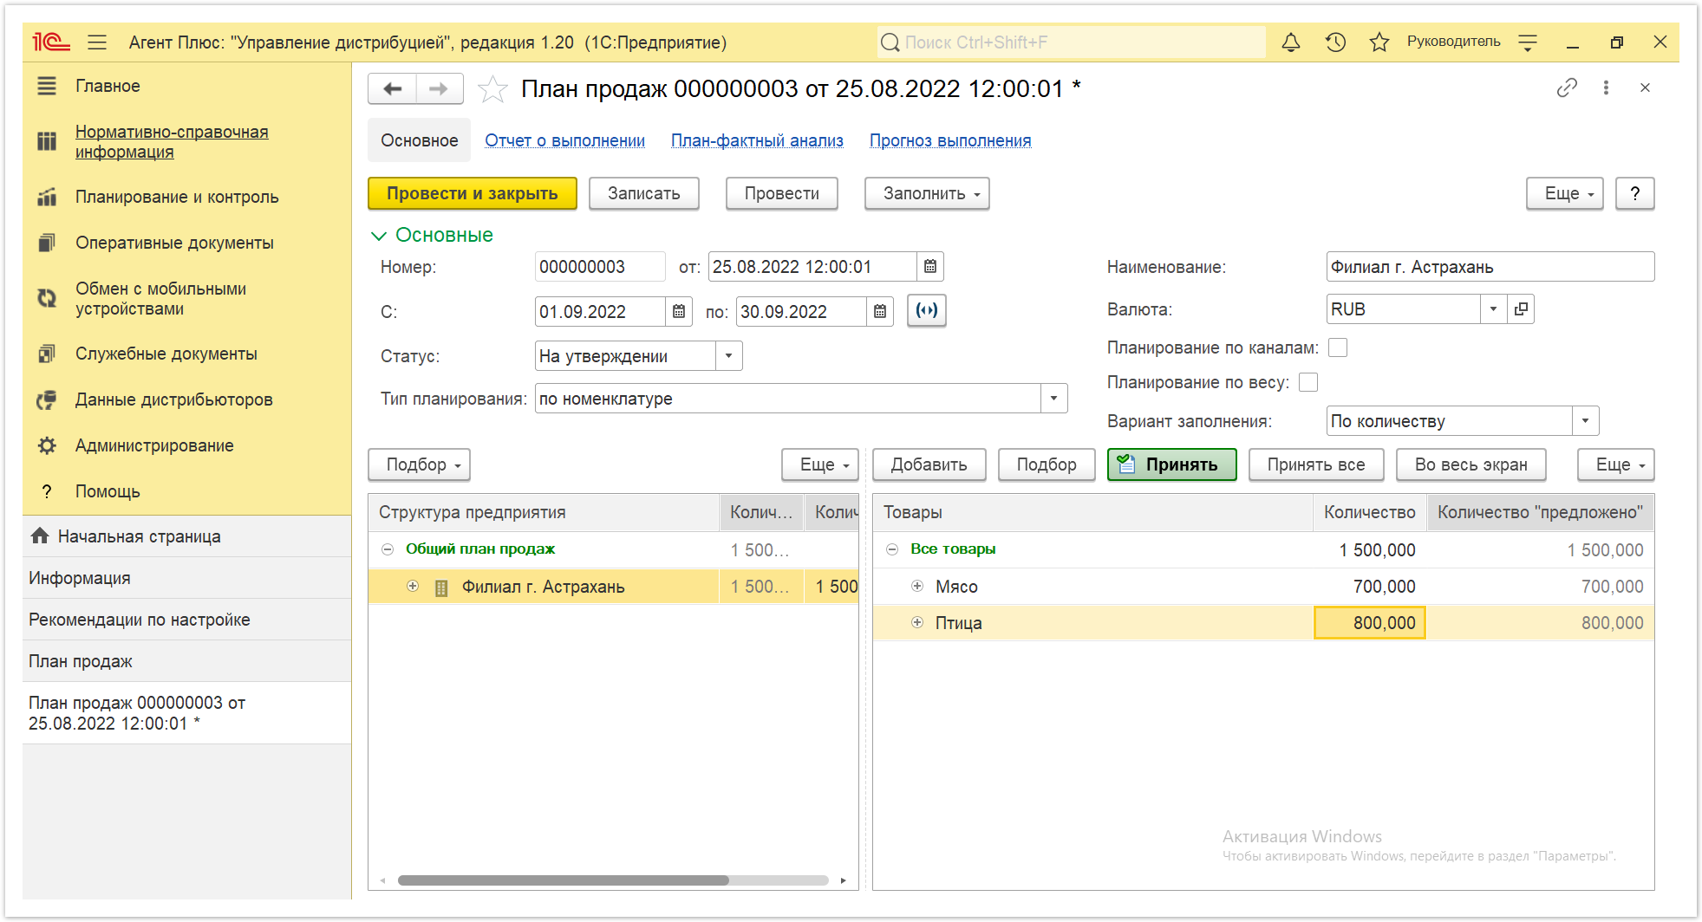The image size is (1702, 922).
Task: Click the period selection button with brackets
Action: pos(927,310)
